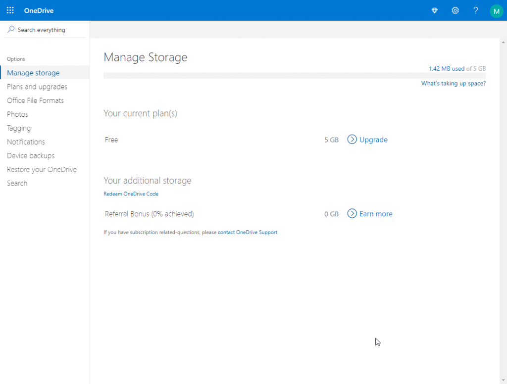Viewport: 507px width, 384px height.
Task: Click the Options sidebar label
Action: point(16,59)
